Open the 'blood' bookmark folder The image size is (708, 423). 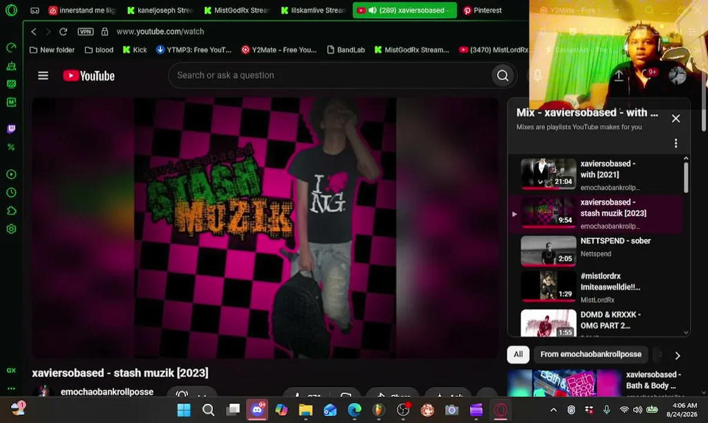point(99,50)
